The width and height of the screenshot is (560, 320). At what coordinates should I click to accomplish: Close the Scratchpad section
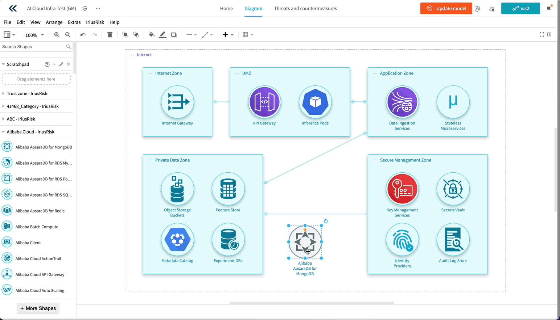(69, 64)
